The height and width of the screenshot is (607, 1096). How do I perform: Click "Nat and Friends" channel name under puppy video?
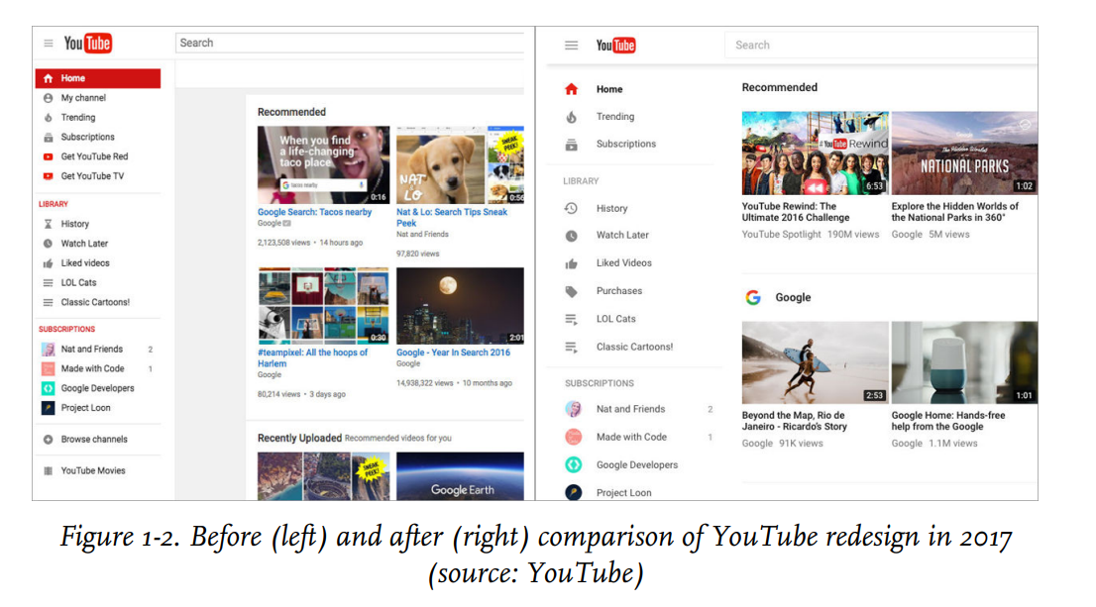click(x=422, y=235)
